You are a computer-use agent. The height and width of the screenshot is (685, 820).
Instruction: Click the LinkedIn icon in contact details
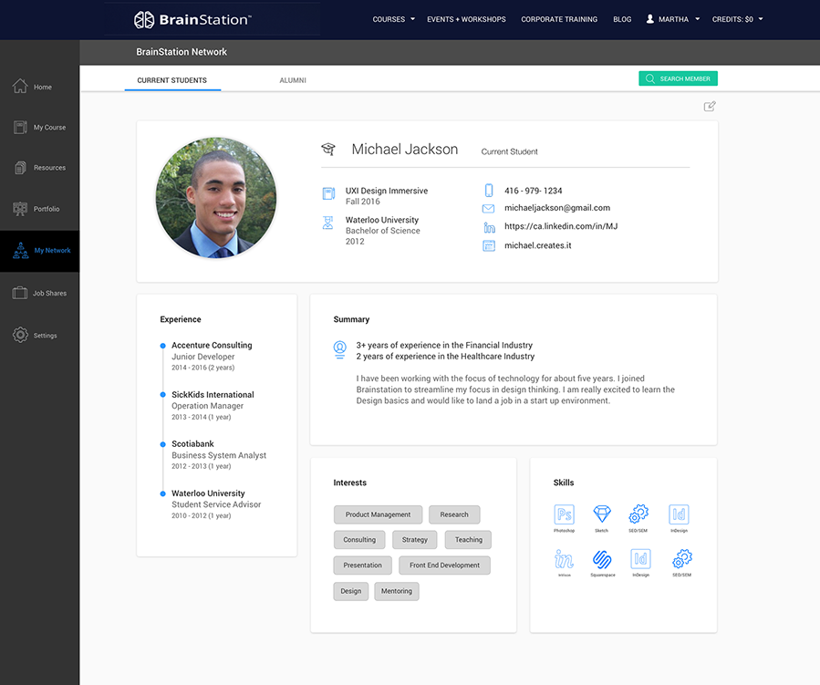click(489, 227)
